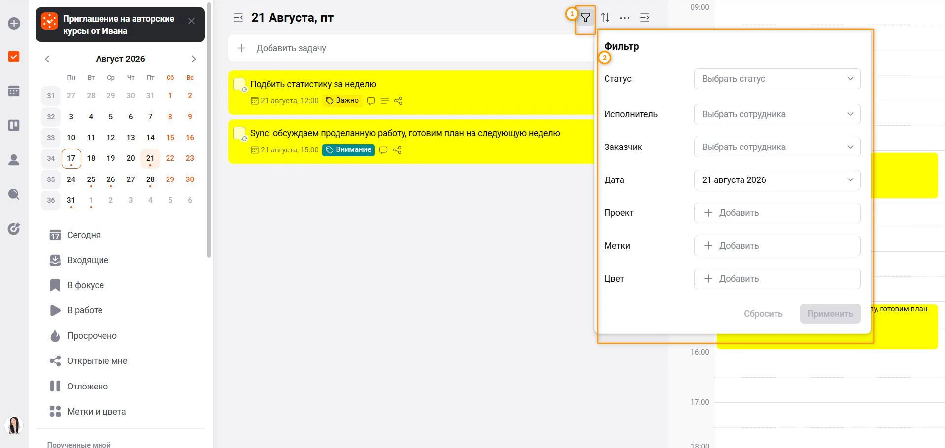Screen dimensions: 945x448
Task: Select week number 34 in calendar
Action: tap(51, 158)
